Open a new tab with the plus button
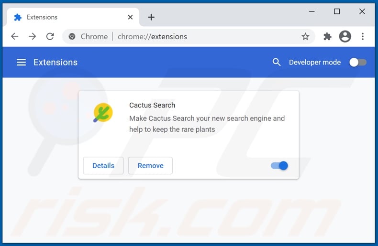The image size is (378, 246). coord(151,17)
